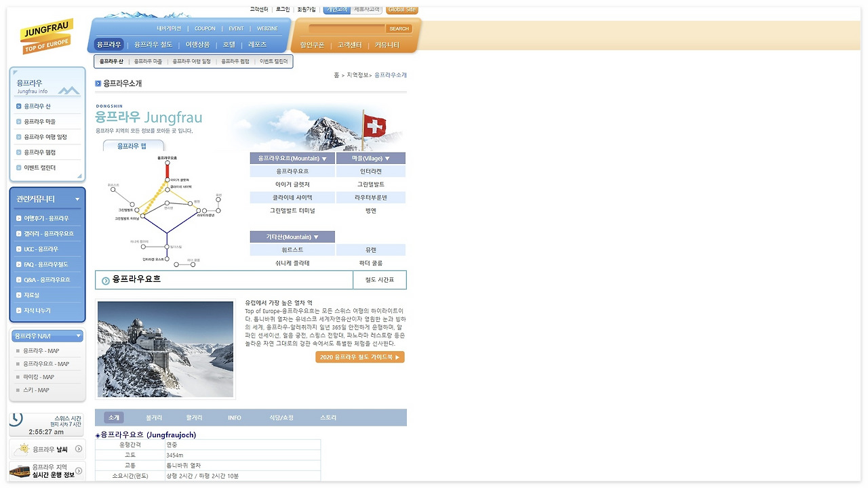Select the 융프라우 맵 tab
This screenshot has width=868, height=488.
(x=133, y=146)
